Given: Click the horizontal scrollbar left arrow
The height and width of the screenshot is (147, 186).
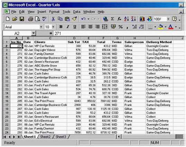Looking at the screenshot, I should pyautogui.click(x=119, y=137).
